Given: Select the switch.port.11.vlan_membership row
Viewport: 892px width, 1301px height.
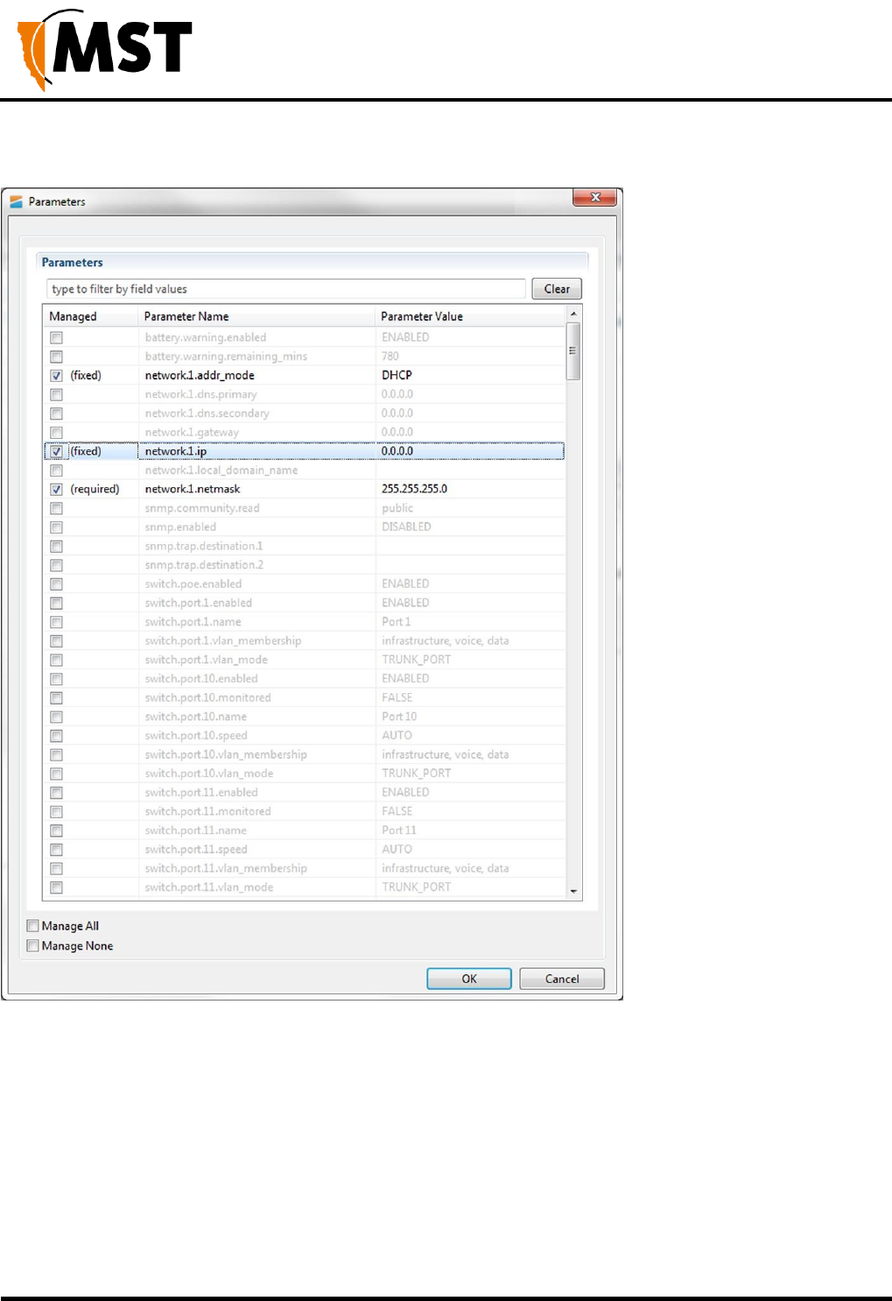Looking at the screenshot, I should (x=304, y=868).
